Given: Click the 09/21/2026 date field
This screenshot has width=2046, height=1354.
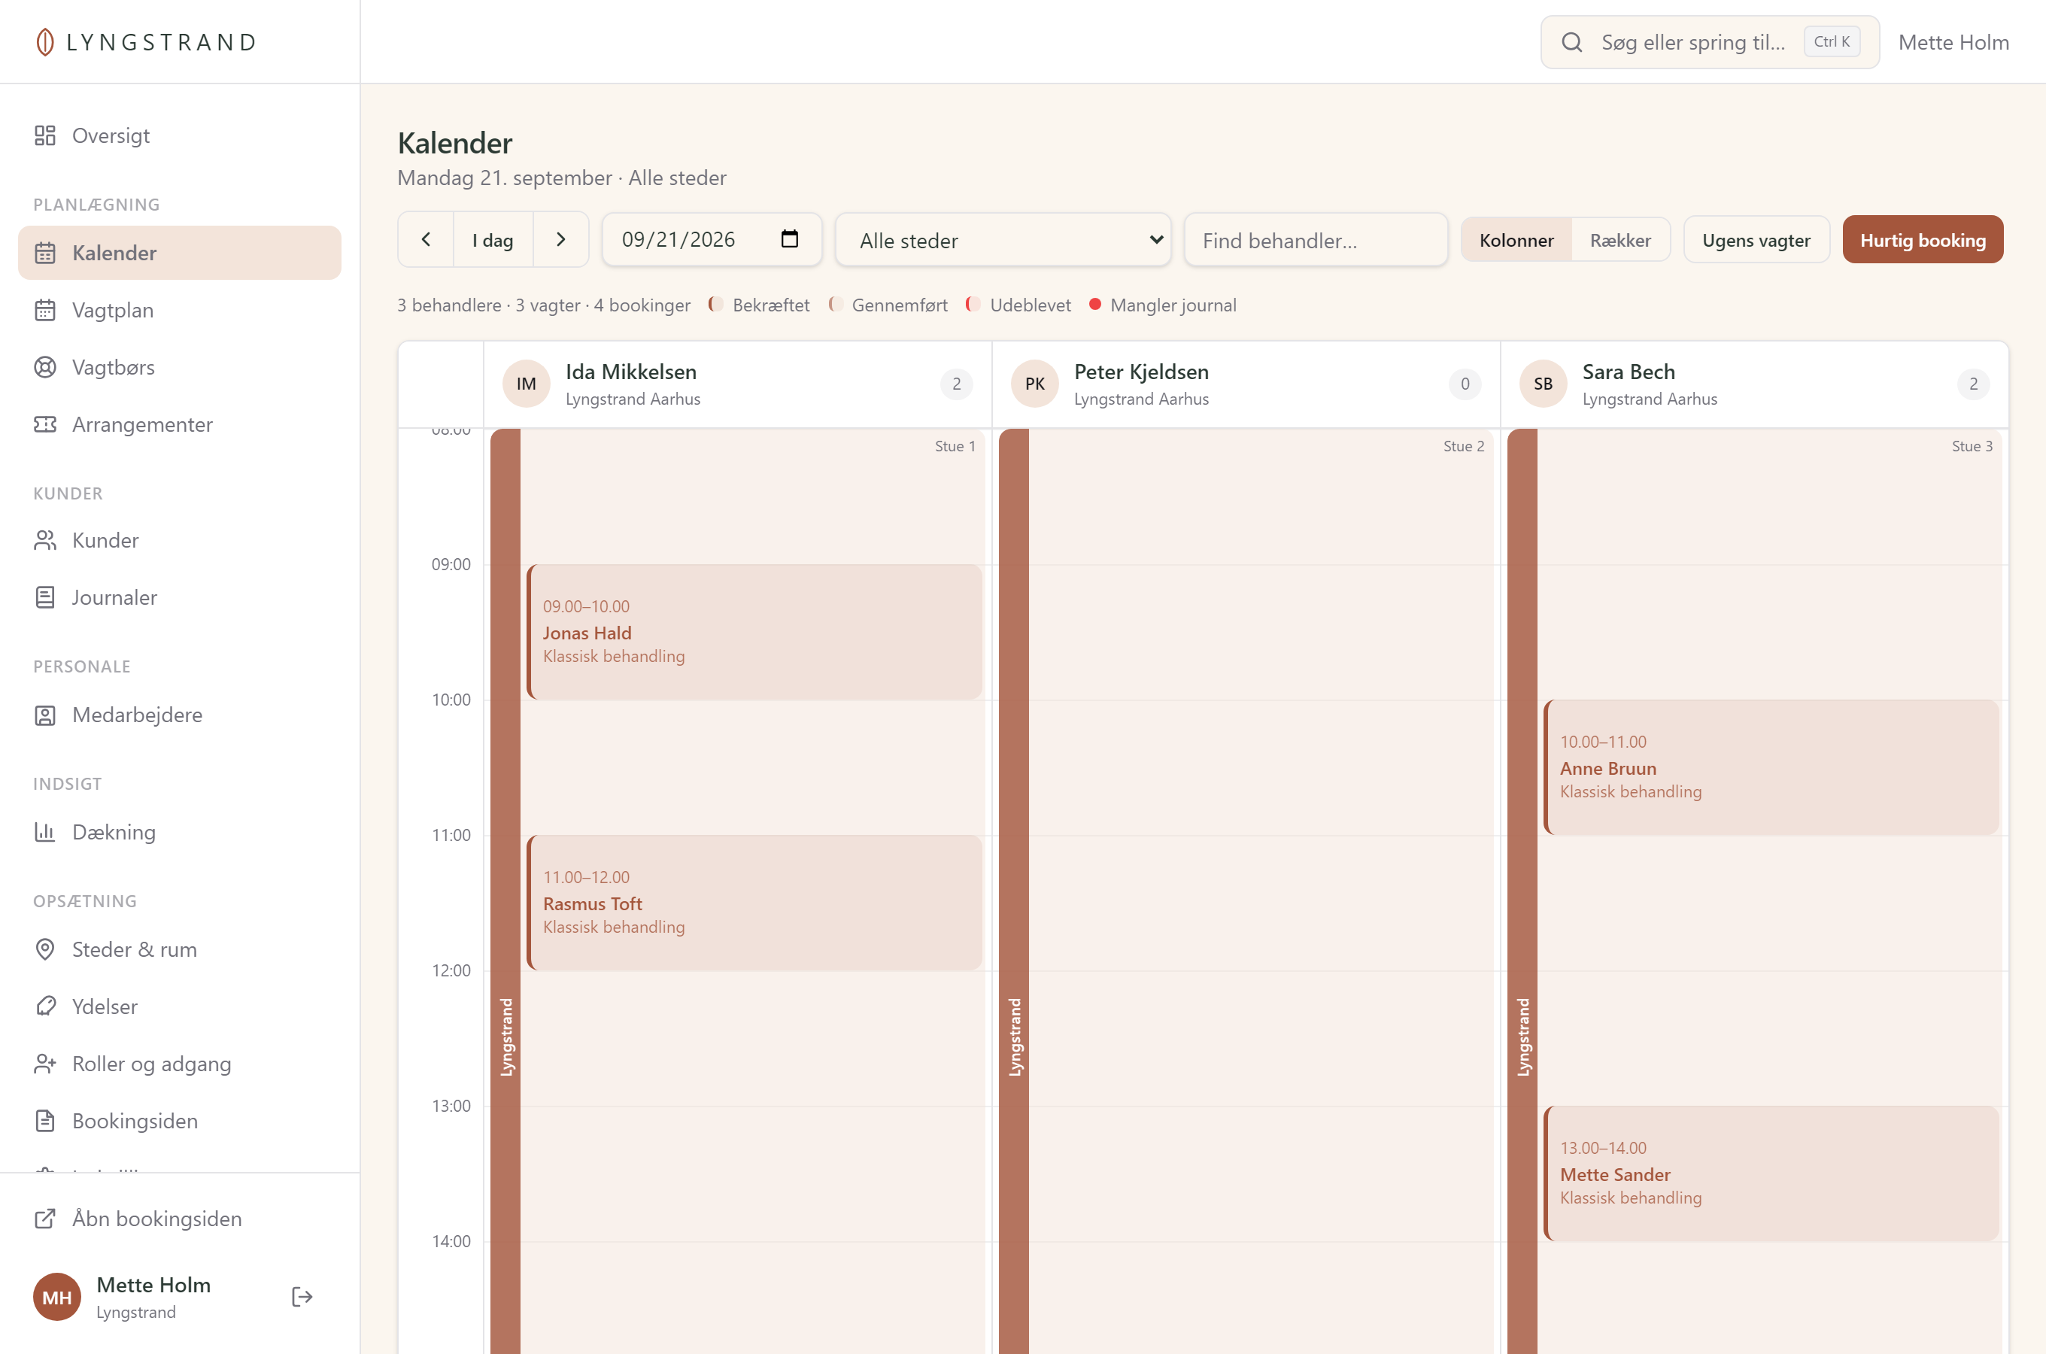Looking at the screenshot, I should click(x=712, y=239).
